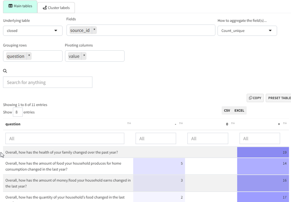Open the Underlying table dropdown
Image resolution: width=291 pixels, height=202 pixels.
pos(33,31)
